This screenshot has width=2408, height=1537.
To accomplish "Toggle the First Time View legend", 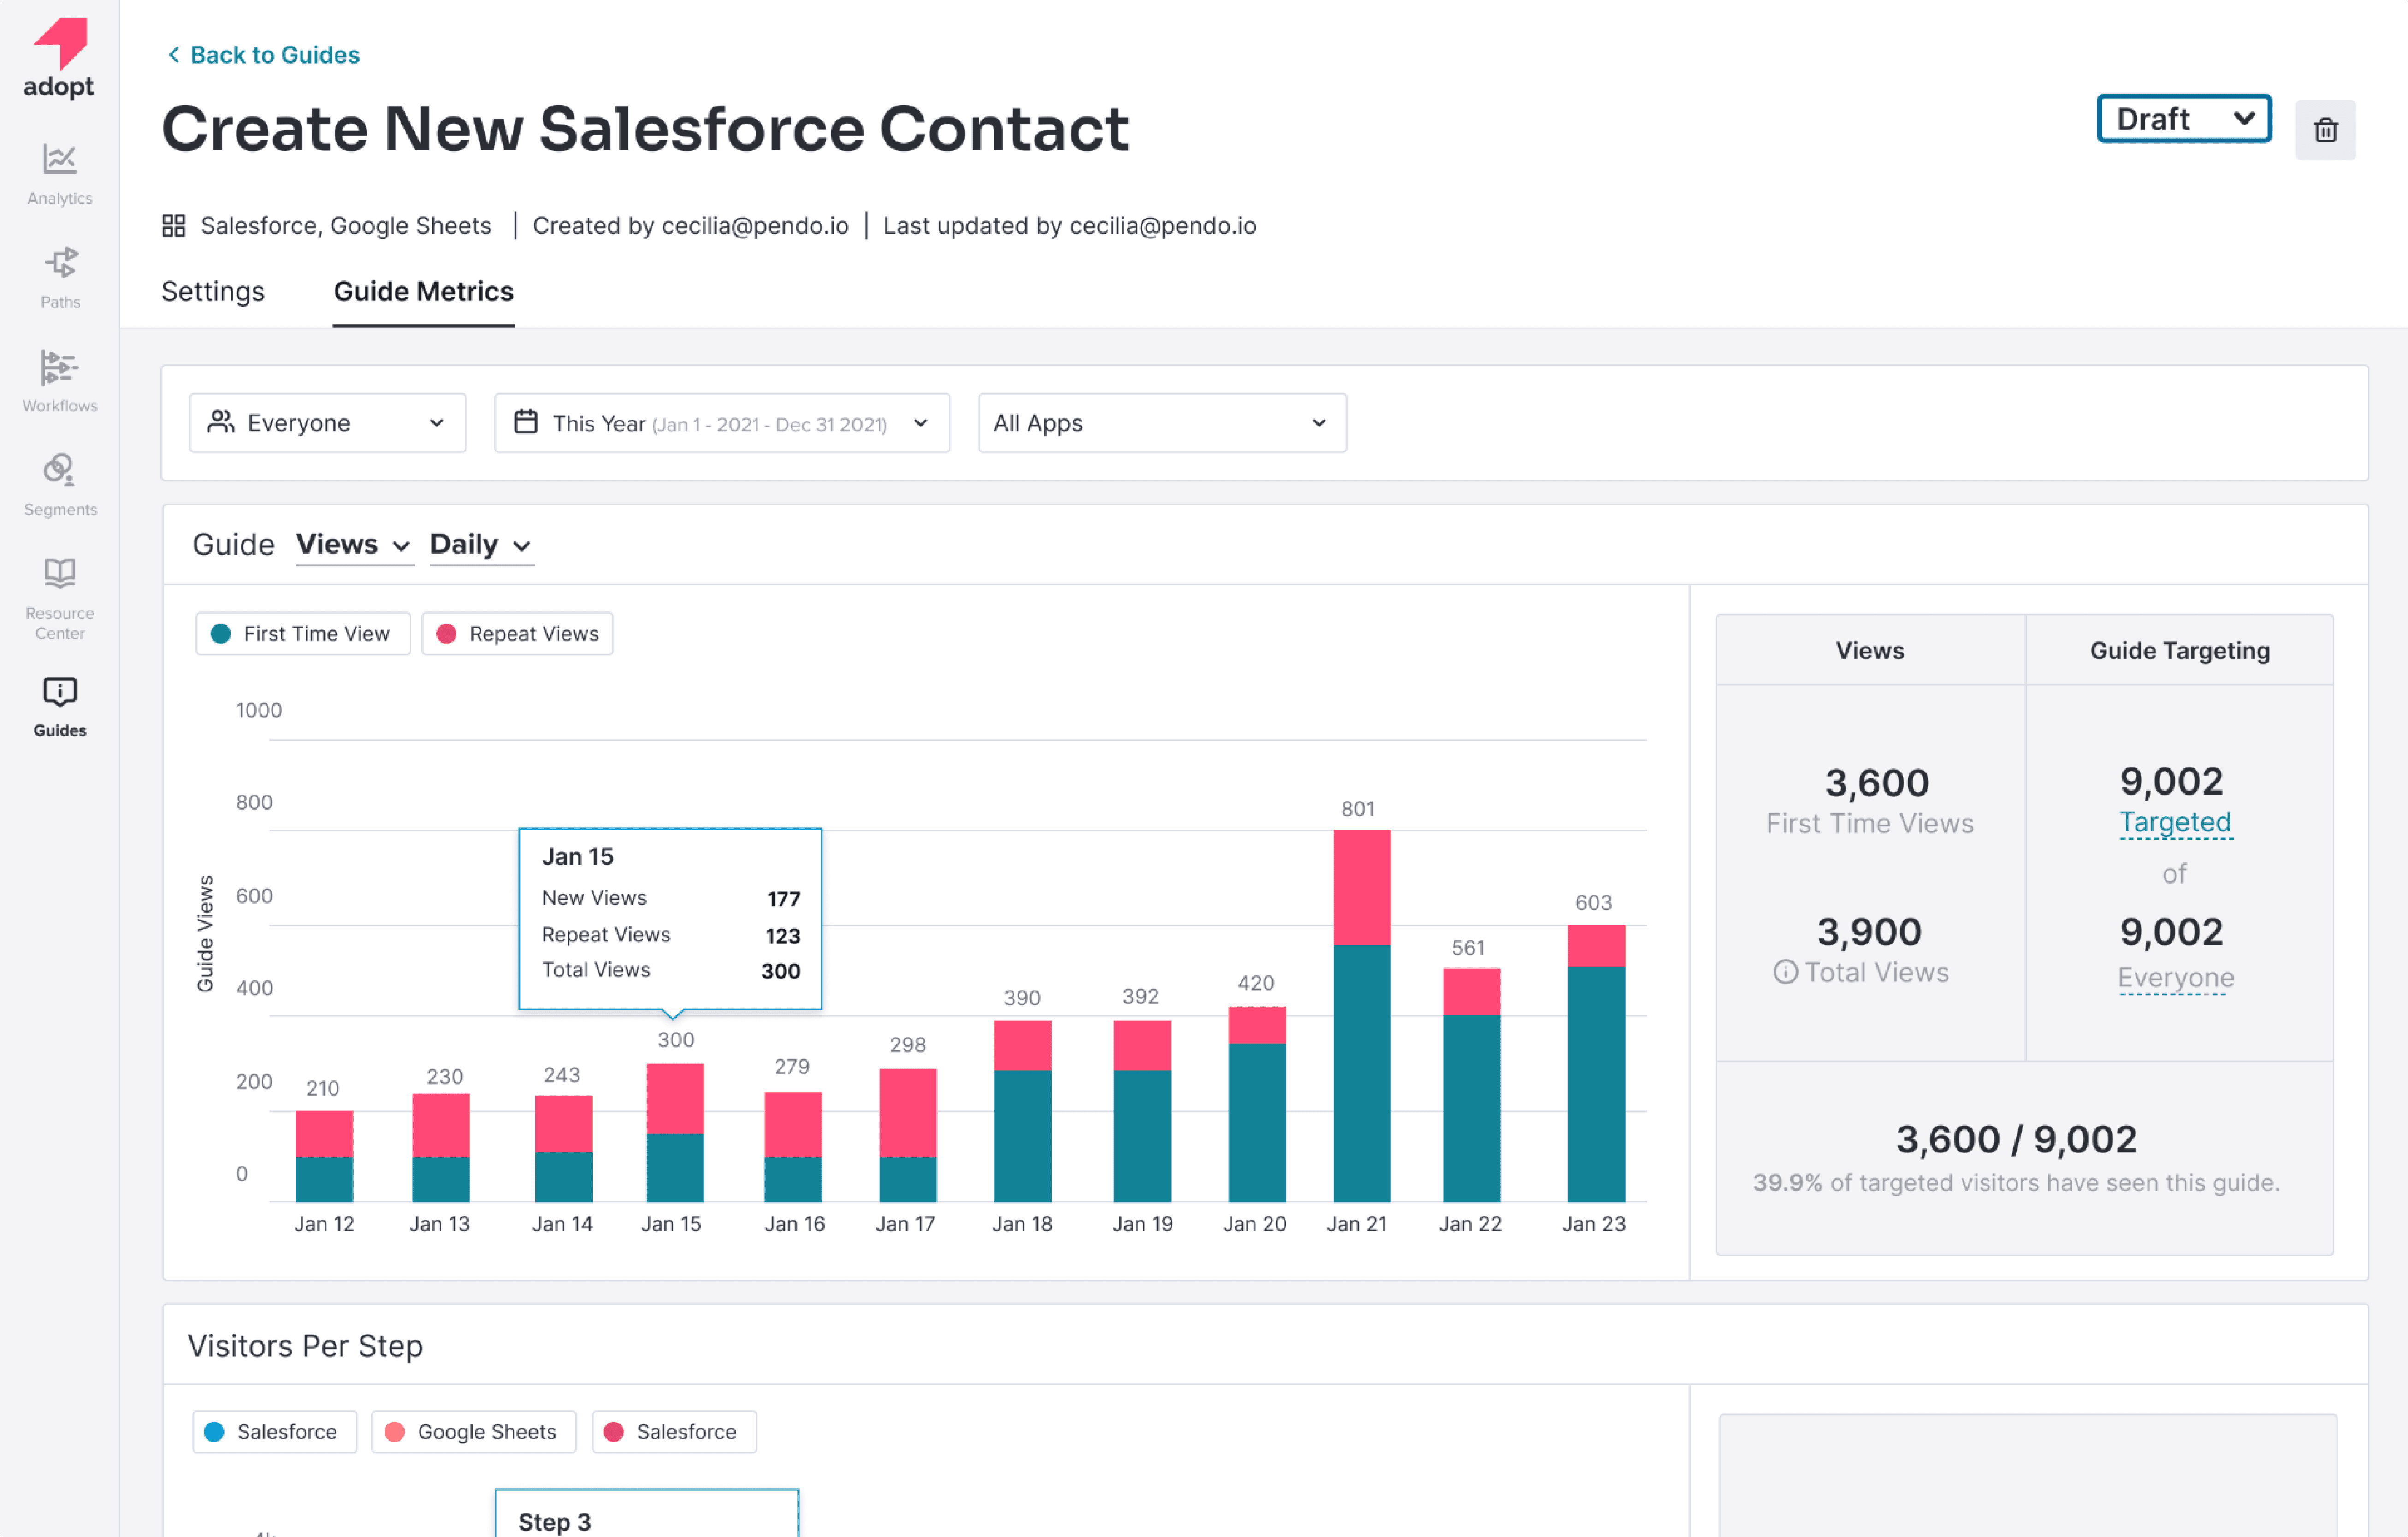I will pos(303,634).
